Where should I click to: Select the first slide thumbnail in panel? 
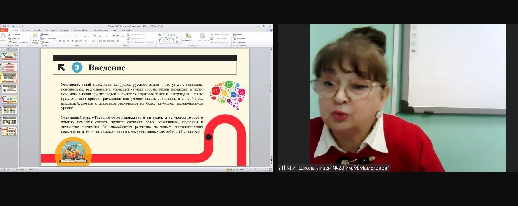pos(10,56)
